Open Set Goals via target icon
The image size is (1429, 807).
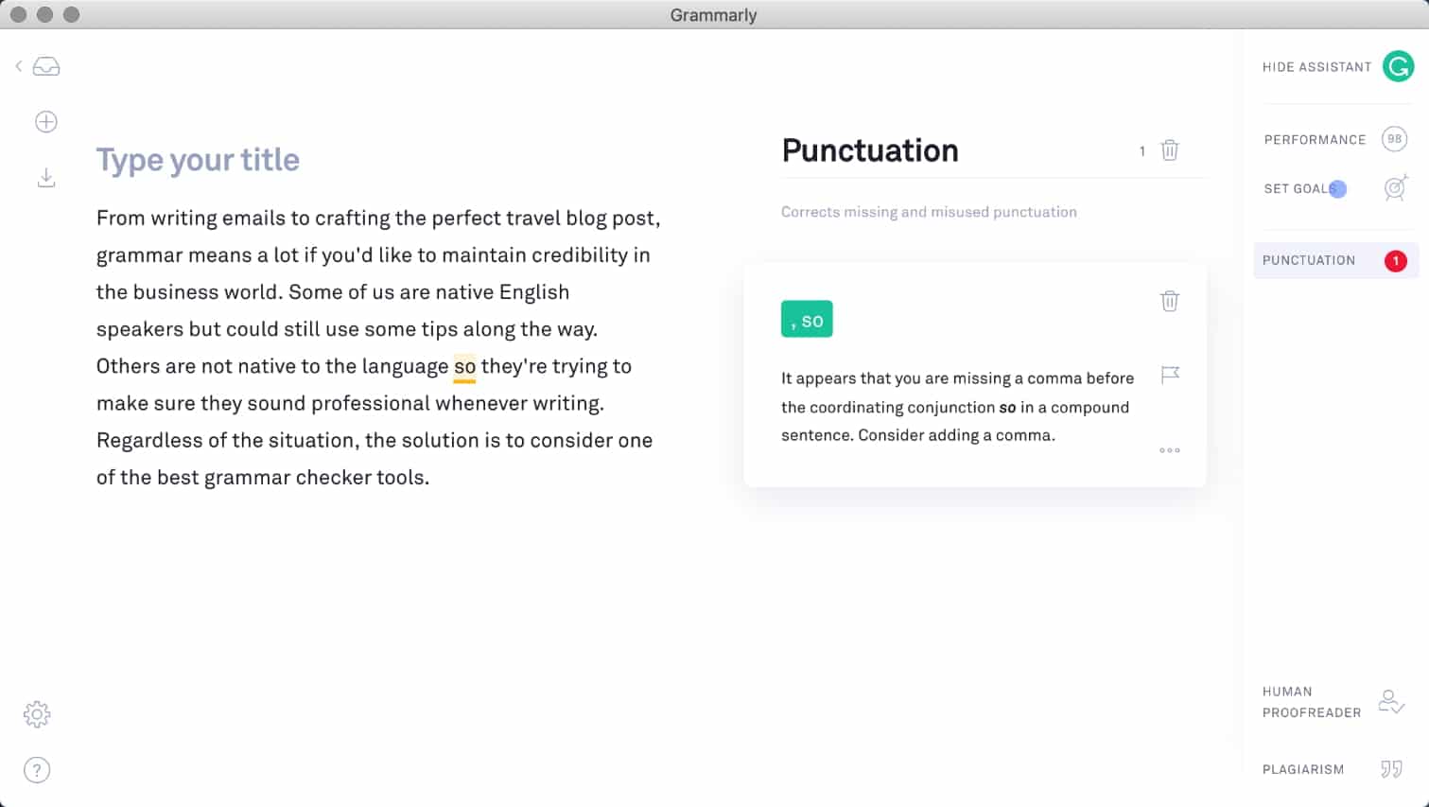coord(1395,188)
